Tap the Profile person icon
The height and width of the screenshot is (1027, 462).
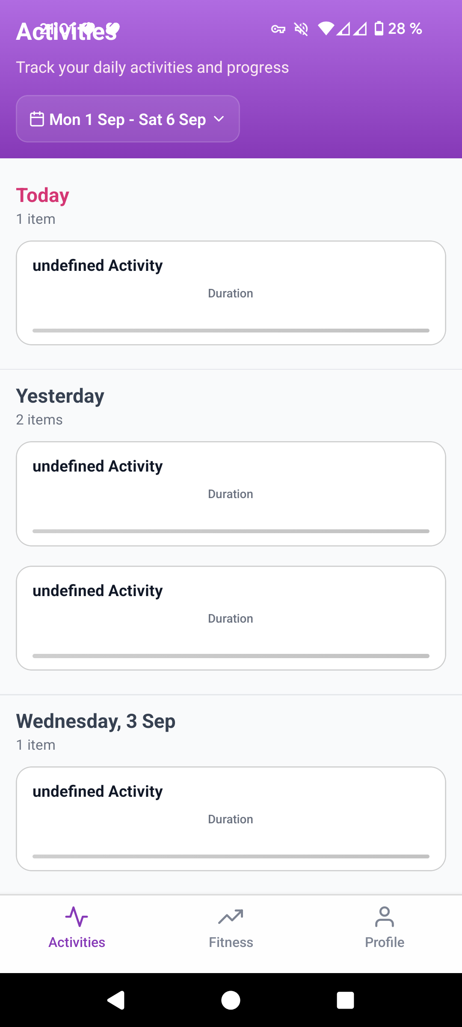tap(385, 917)
